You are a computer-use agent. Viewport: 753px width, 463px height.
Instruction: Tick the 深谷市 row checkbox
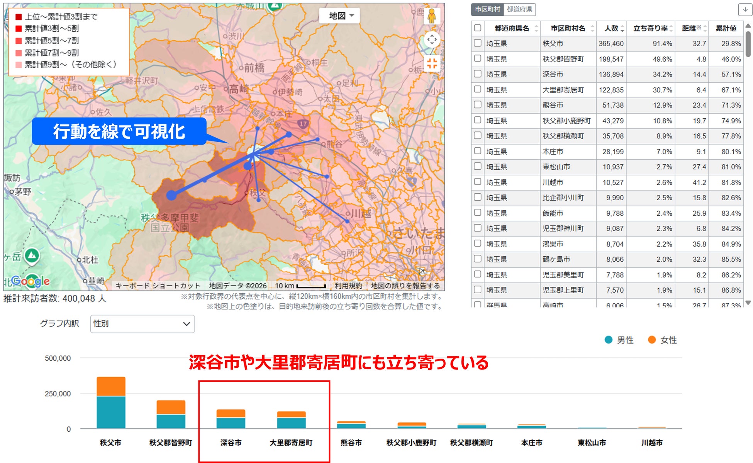pyautogui.click(x=478, y=74)
